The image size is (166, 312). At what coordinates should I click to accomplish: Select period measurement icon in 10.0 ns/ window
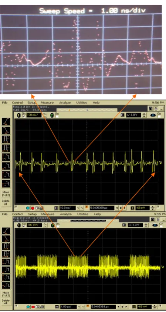click(6, 139)
